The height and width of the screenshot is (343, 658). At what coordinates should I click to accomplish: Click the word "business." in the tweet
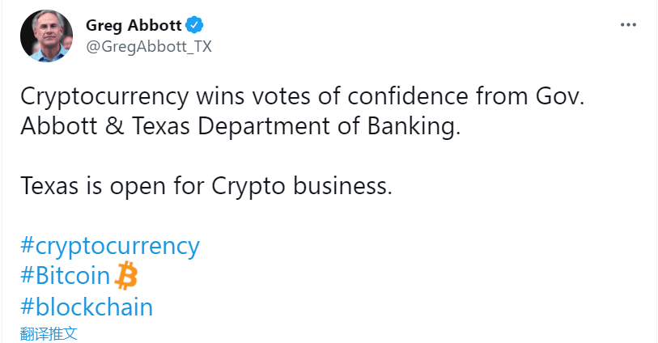point(345,187)
